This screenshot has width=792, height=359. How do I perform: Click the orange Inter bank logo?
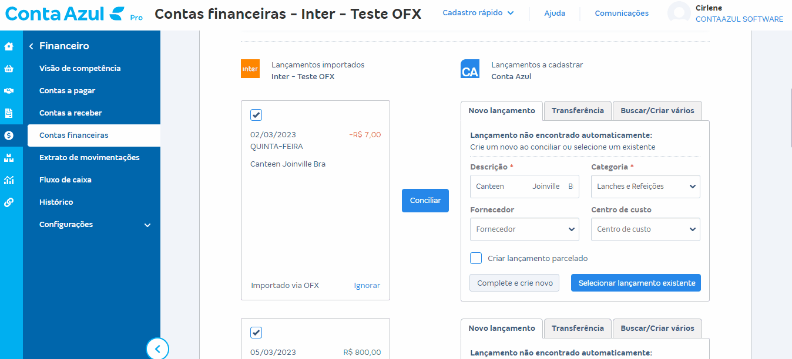pyautogui.click(x=250, y=69)
